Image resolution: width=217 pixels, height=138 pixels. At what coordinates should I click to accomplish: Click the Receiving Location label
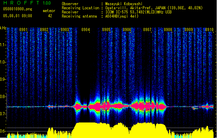tap(80, 8)
